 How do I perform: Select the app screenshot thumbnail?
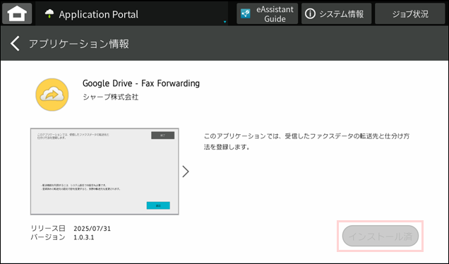coord(104,172)
